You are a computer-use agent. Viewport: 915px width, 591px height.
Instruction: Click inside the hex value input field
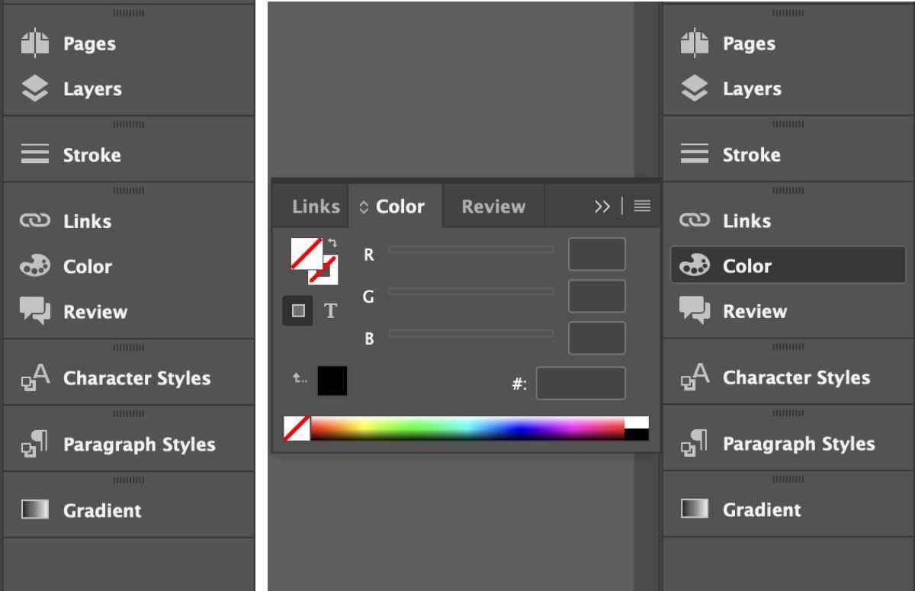pos(581,384)
